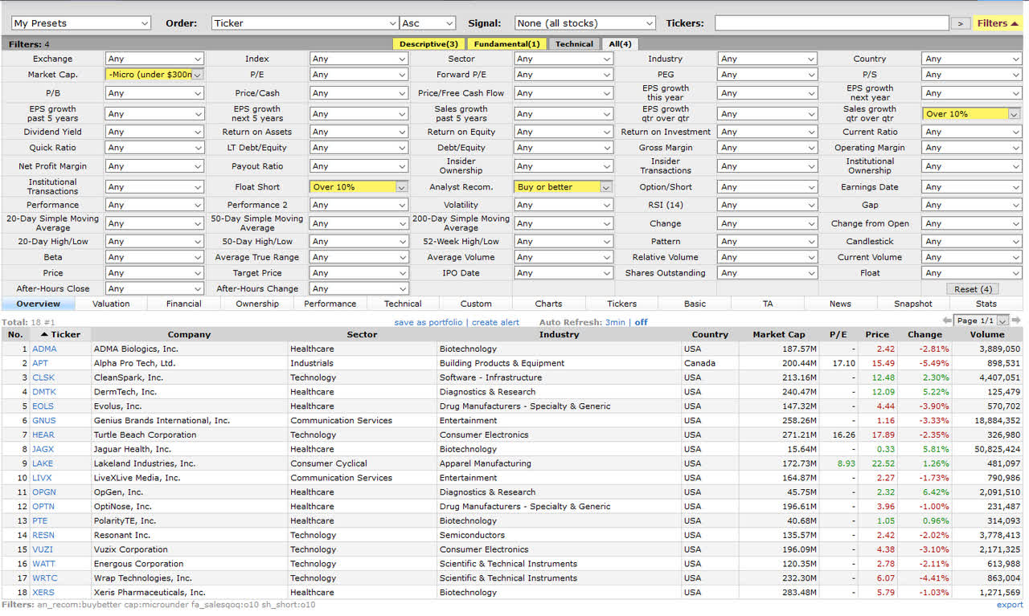Image resolution: width=1029 pixels, height=616 pixels.
Task: Open the Sector filter dropdown
Action: (563, 59)
